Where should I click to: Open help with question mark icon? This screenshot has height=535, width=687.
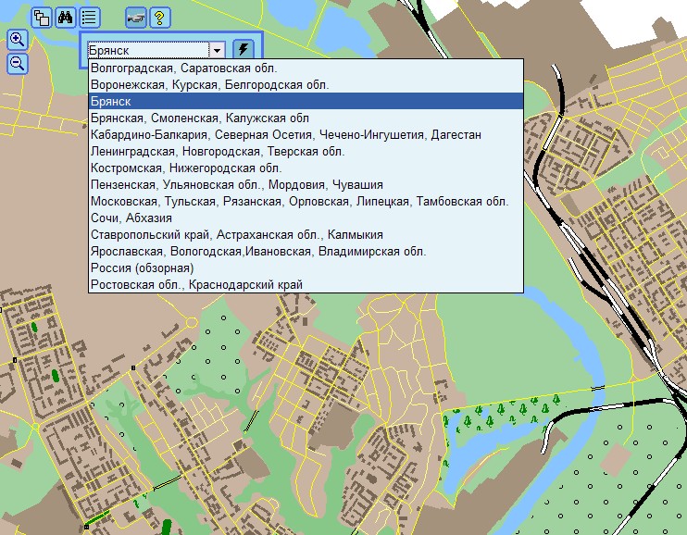pos(160,18)
